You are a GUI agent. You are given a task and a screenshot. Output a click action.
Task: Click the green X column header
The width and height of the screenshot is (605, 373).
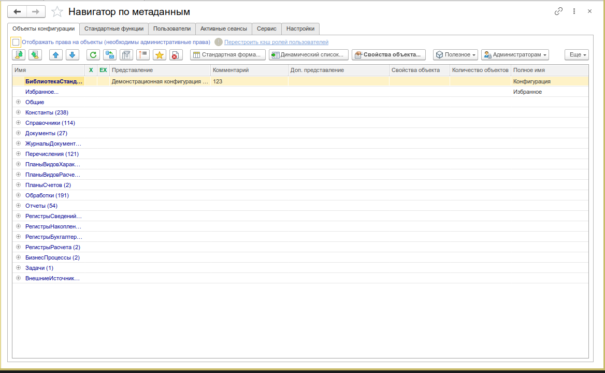(x=91, y=70)
